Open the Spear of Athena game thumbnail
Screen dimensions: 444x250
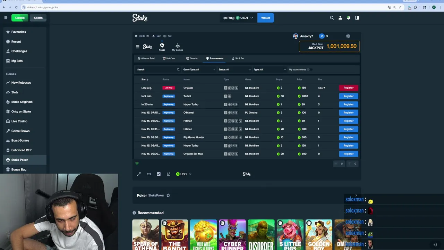click(146, 235)
